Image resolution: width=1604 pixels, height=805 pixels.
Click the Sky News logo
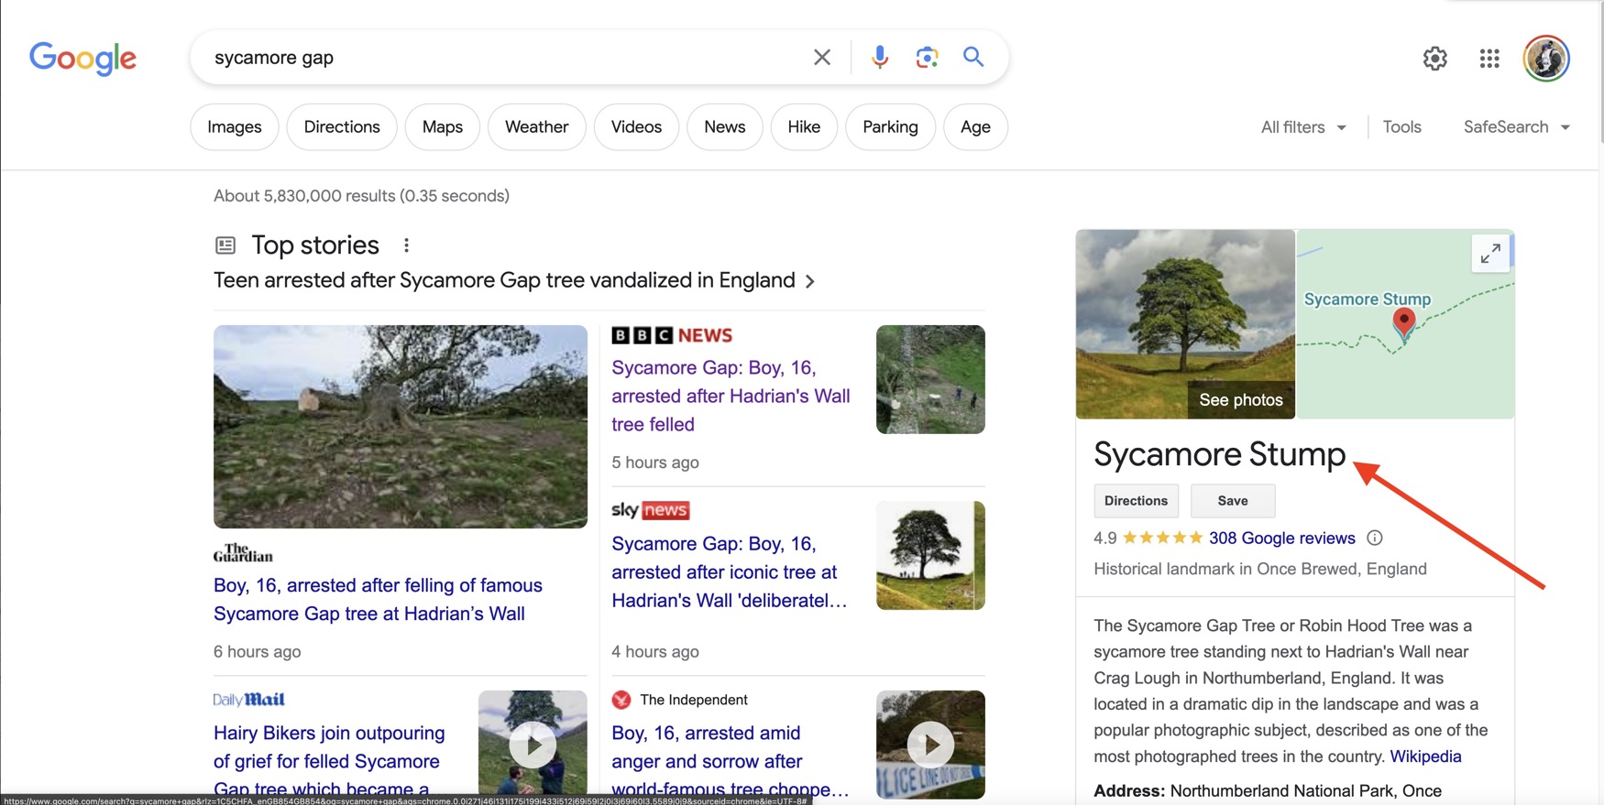(x=651, y=510)
